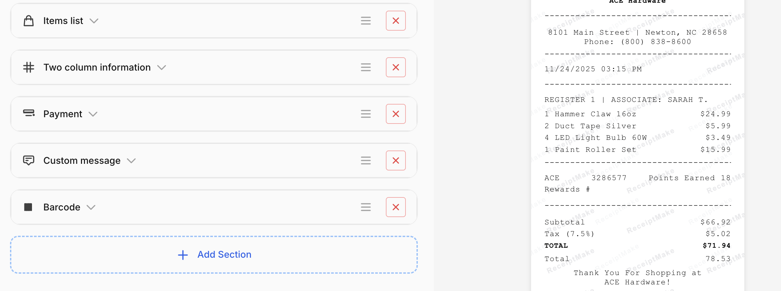This screenshot has width=781, height=291.
Task: Click the hash icon for Two column information
Action: (29, 67)
